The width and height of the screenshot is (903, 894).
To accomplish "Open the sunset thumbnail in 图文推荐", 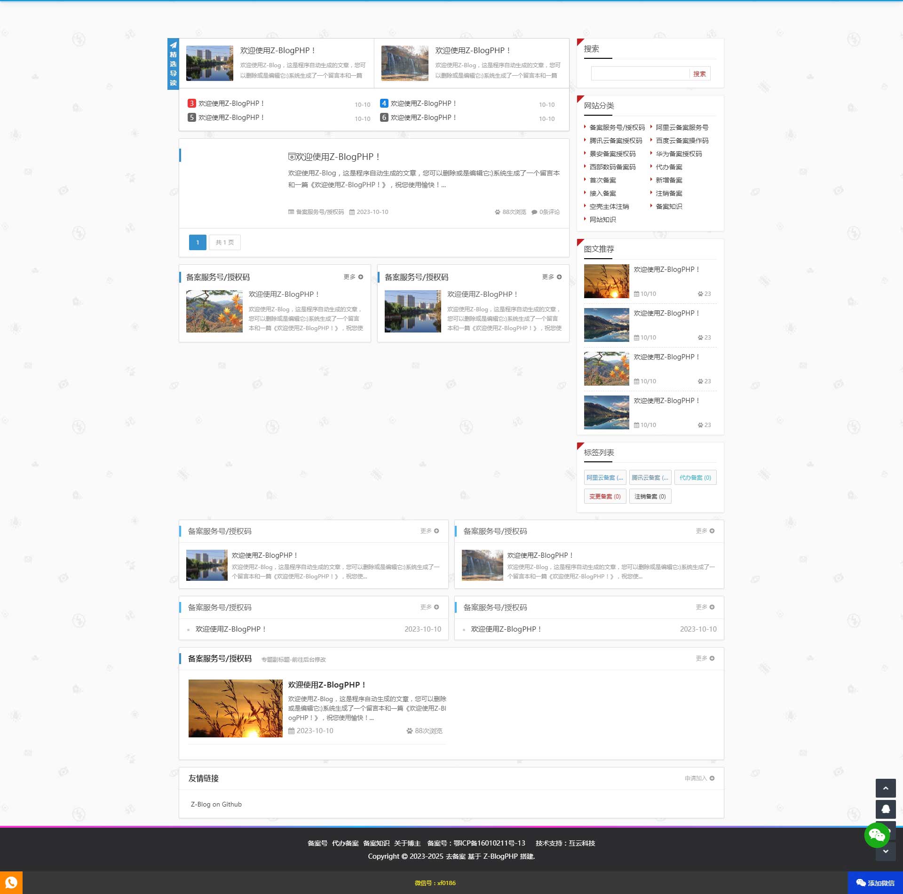I will click(606, 281).
